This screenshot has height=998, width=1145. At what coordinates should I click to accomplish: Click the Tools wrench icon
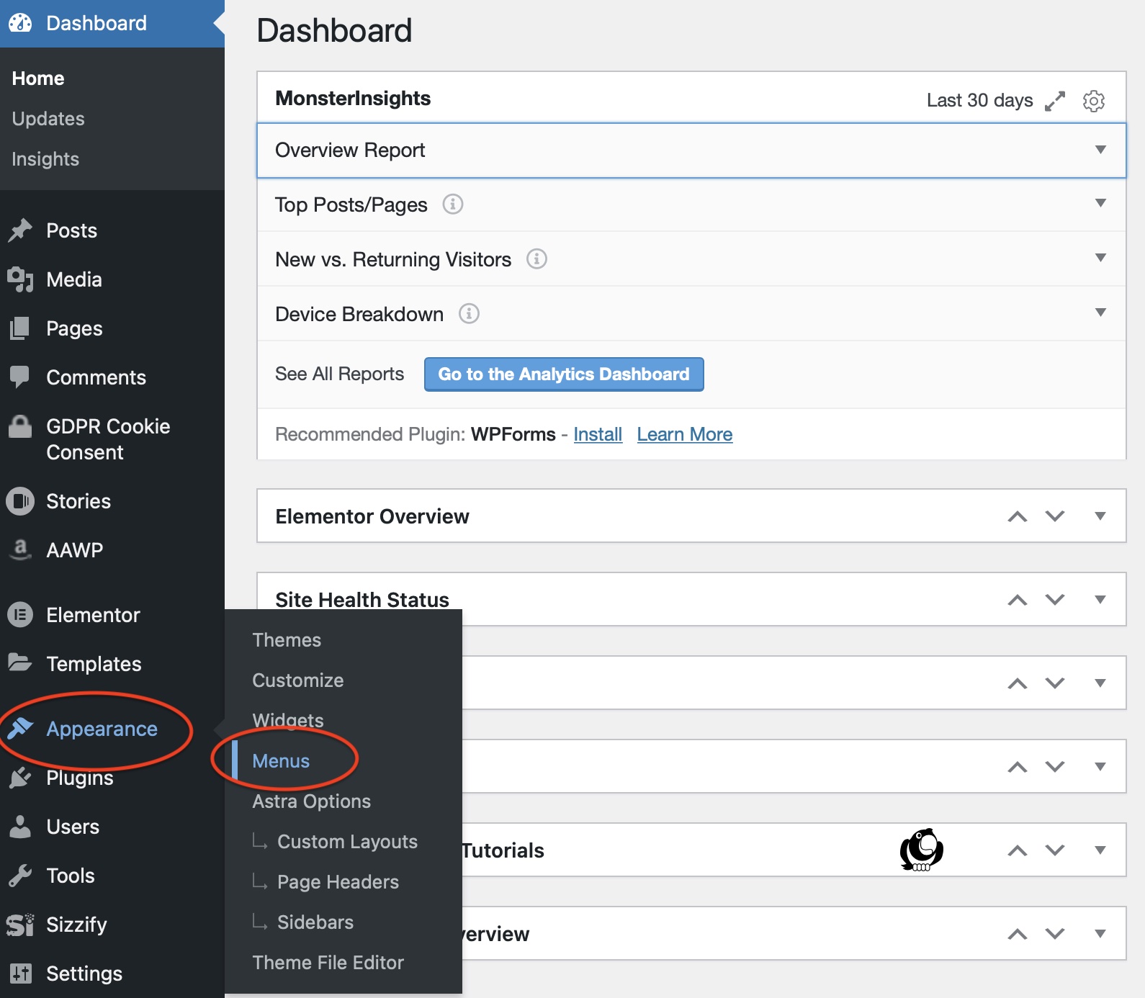tap(20, 876)
